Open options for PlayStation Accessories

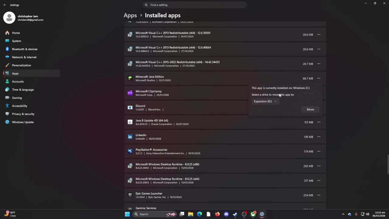319,151
